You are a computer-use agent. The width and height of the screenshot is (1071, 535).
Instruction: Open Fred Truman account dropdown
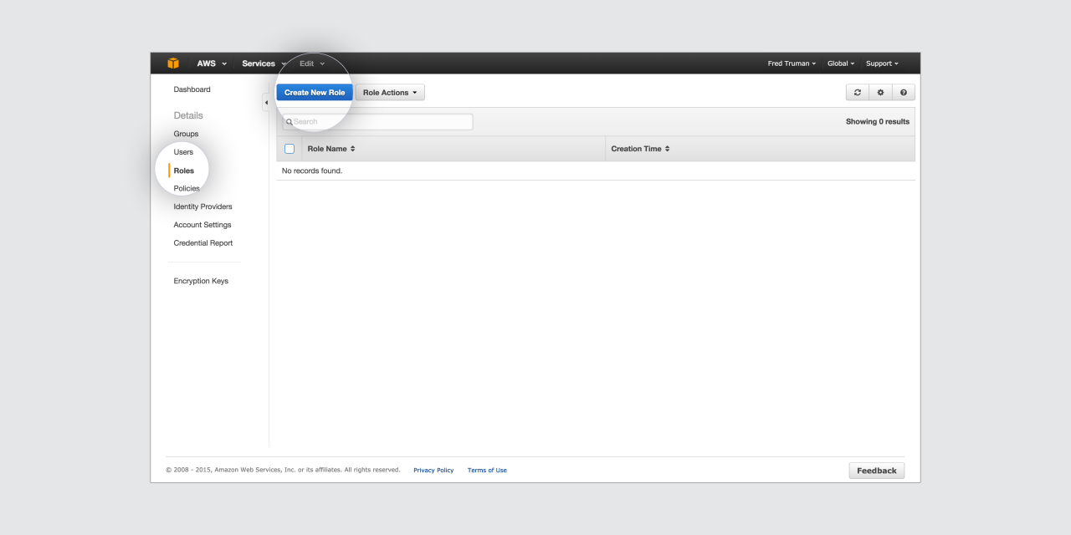[x=792, y=64]
